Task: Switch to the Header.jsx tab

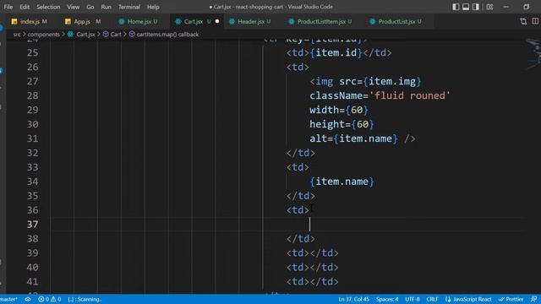Action: (x=251, y=21)
